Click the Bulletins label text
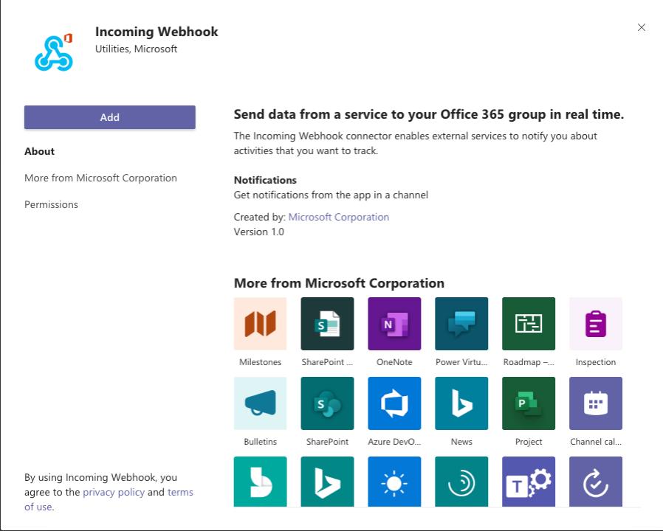 click(x=260, y=442)
